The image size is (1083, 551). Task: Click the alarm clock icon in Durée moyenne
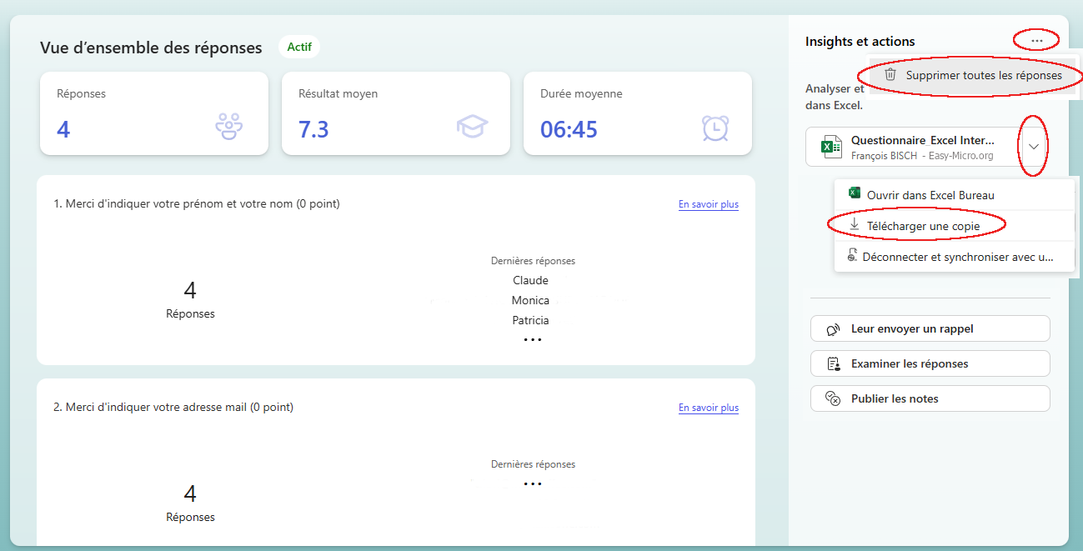714,128
